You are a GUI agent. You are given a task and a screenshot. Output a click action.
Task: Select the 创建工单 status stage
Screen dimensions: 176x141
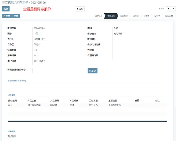(x=98, y=16)
